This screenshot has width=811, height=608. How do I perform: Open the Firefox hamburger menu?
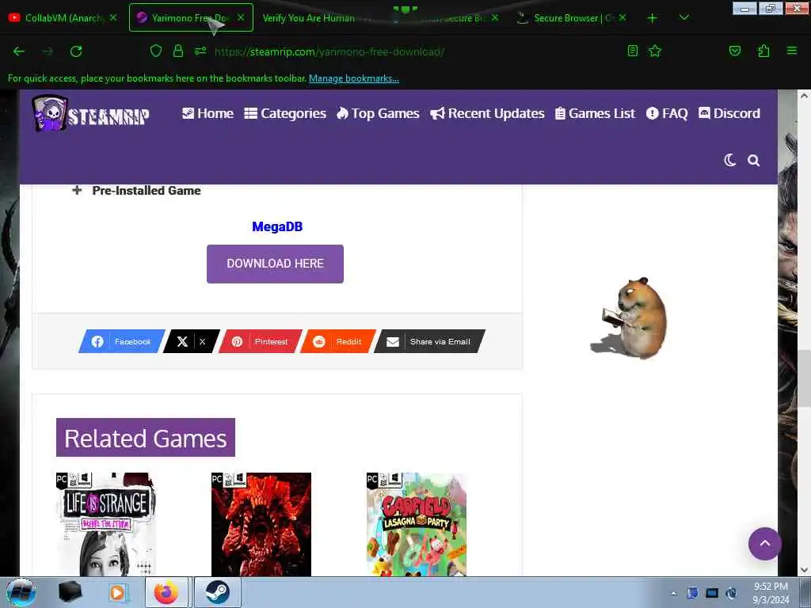click(792, 51)
